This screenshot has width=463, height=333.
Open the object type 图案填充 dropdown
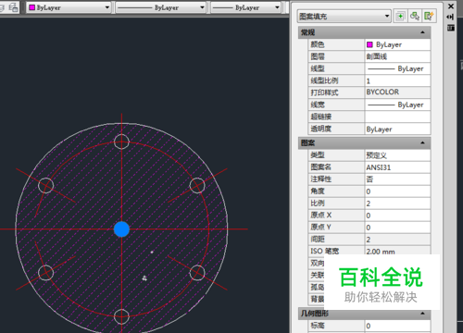[x=344, y=16]
